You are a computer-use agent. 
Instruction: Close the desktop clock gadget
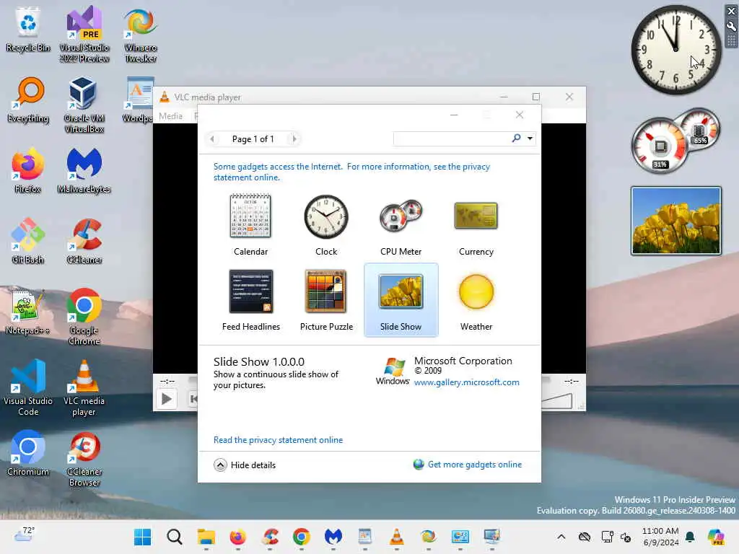[x=731, y=12]
